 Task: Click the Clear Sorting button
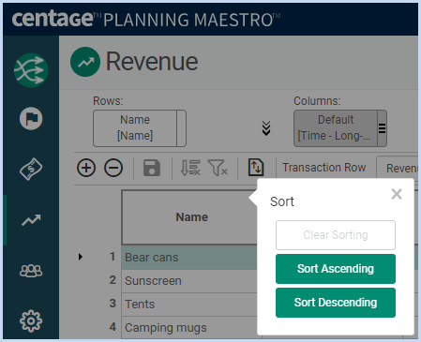[x=336, y=235]
